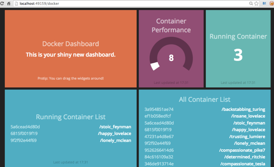Click /insane_lovelace container name
The width and height of the screenshot is (274, 167).
click(248, 116)
